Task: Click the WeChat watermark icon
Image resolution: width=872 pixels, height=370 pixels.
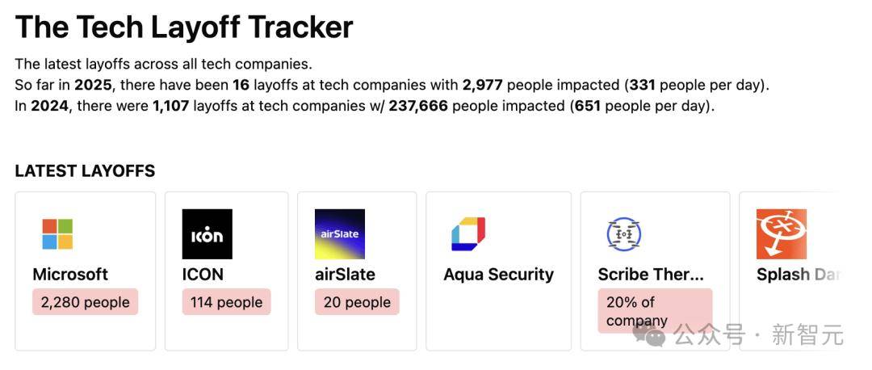Action: pos(649,335)
